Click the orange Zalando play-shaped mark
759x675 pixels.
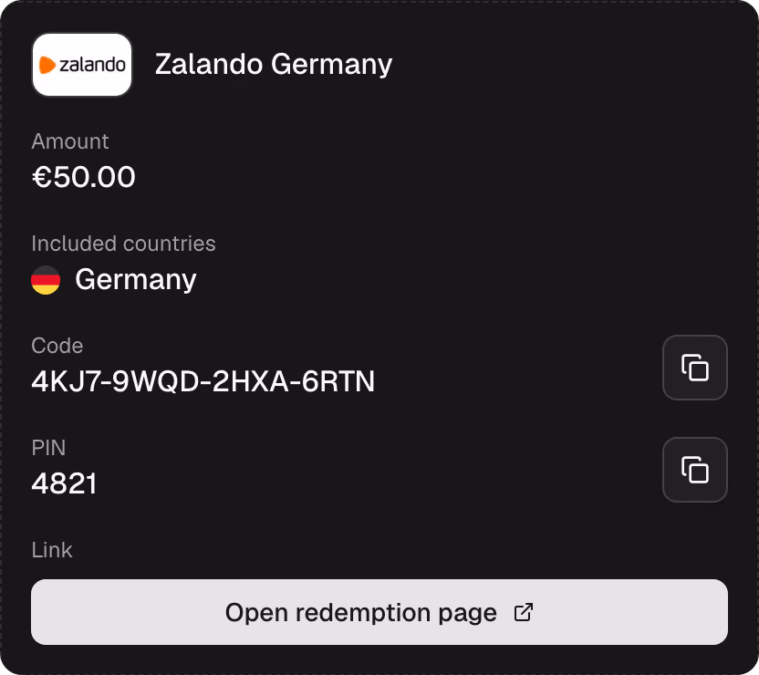tap(47, 65)
